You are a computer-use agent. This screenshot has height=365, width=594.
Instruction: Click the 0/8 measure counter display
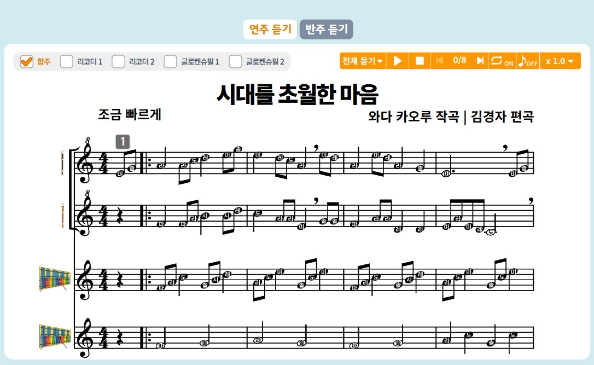click(461, 61)
